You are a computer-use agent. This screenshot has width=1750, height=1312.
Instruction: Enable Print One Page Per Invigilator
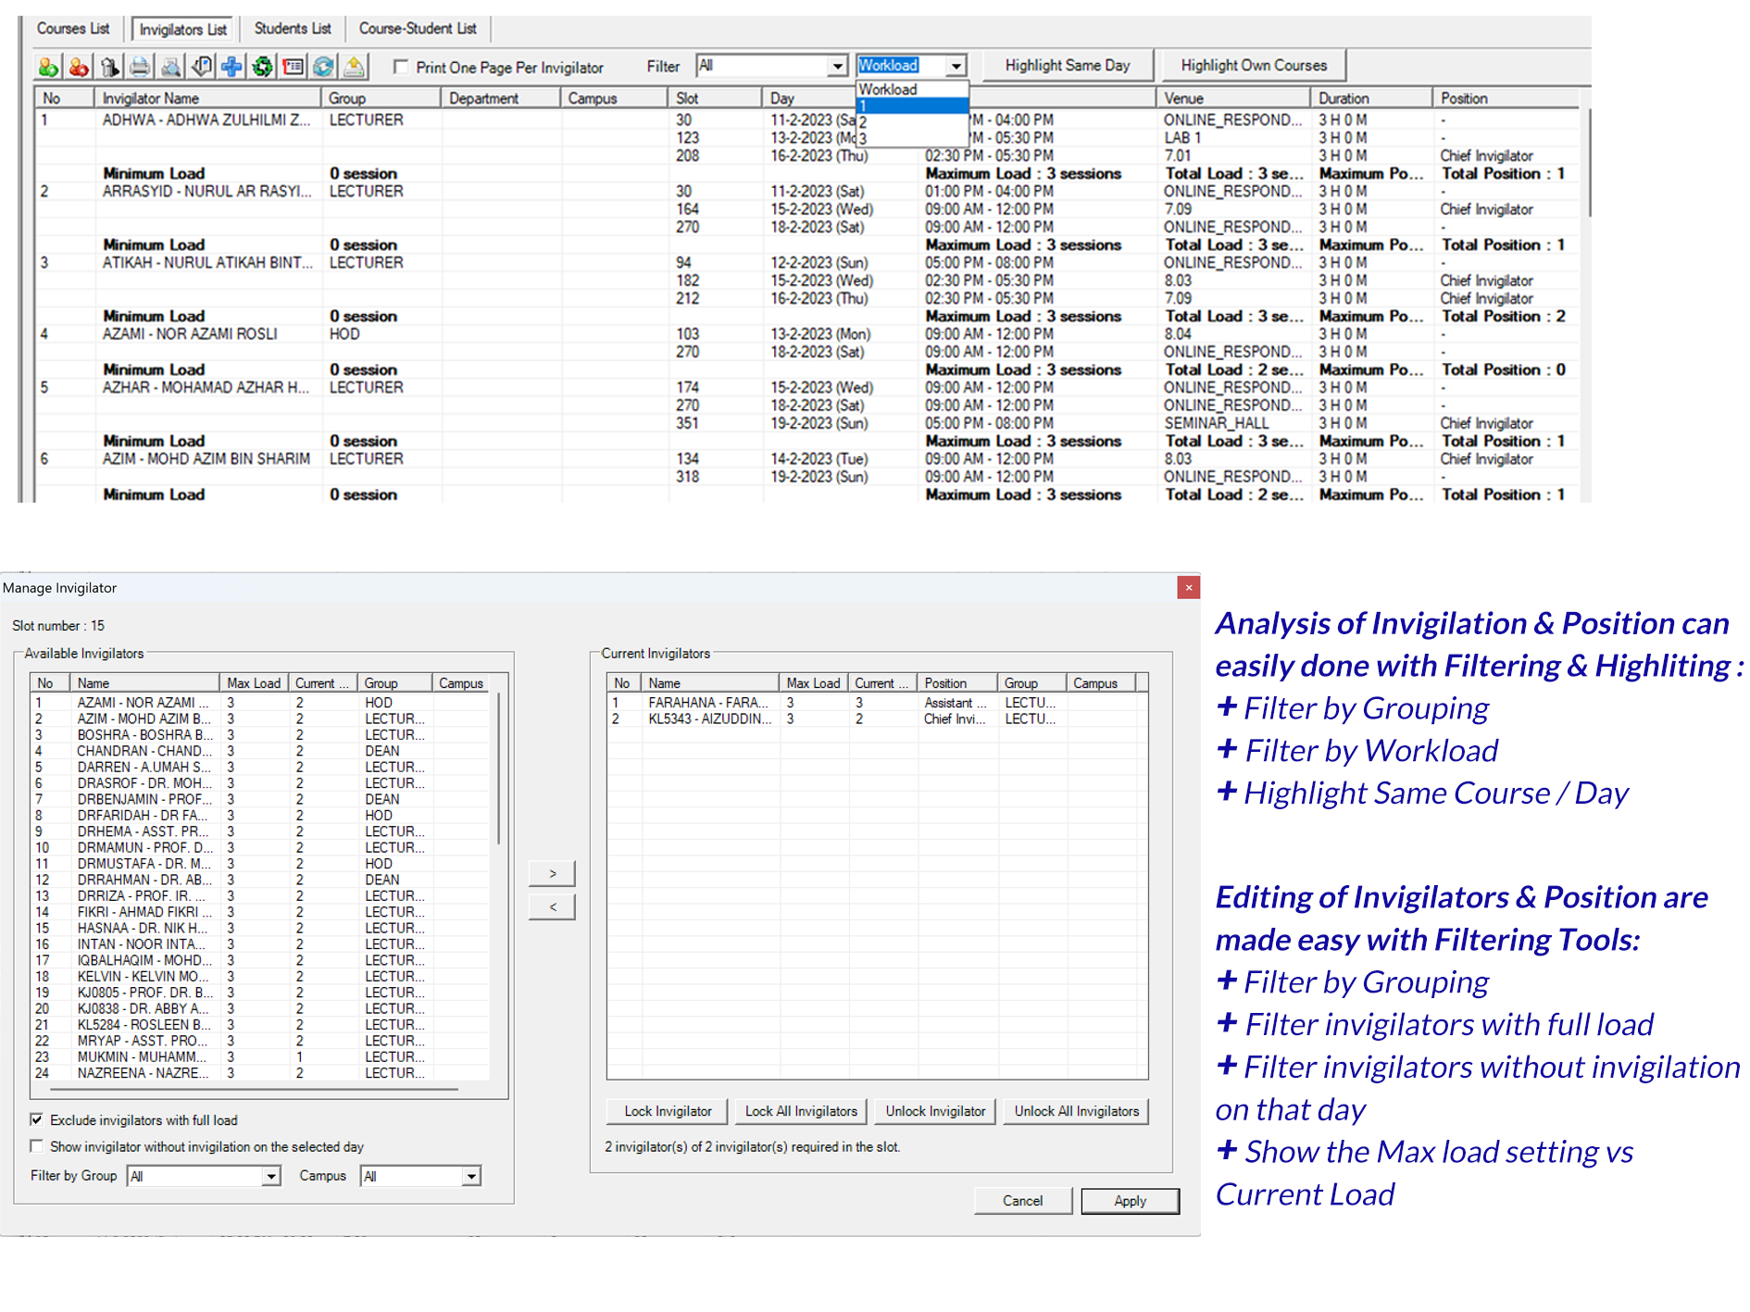[x=401, y=67]
